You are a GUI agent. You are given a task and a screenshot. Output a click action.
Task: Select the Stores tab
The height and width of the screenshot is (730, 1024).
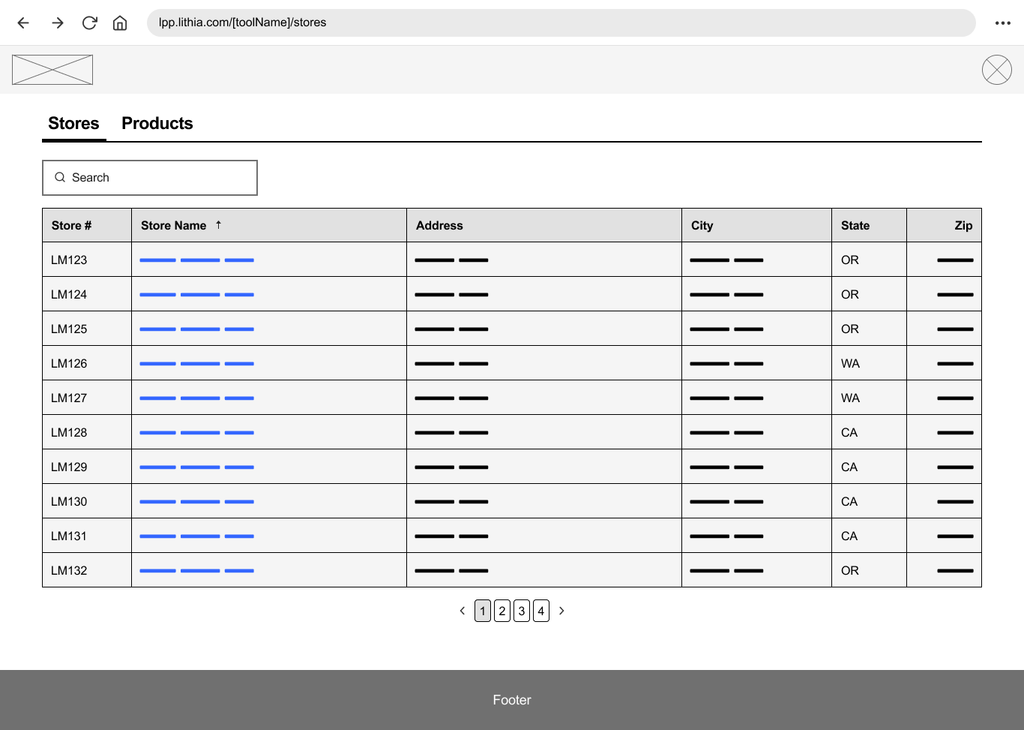point(73,123)
